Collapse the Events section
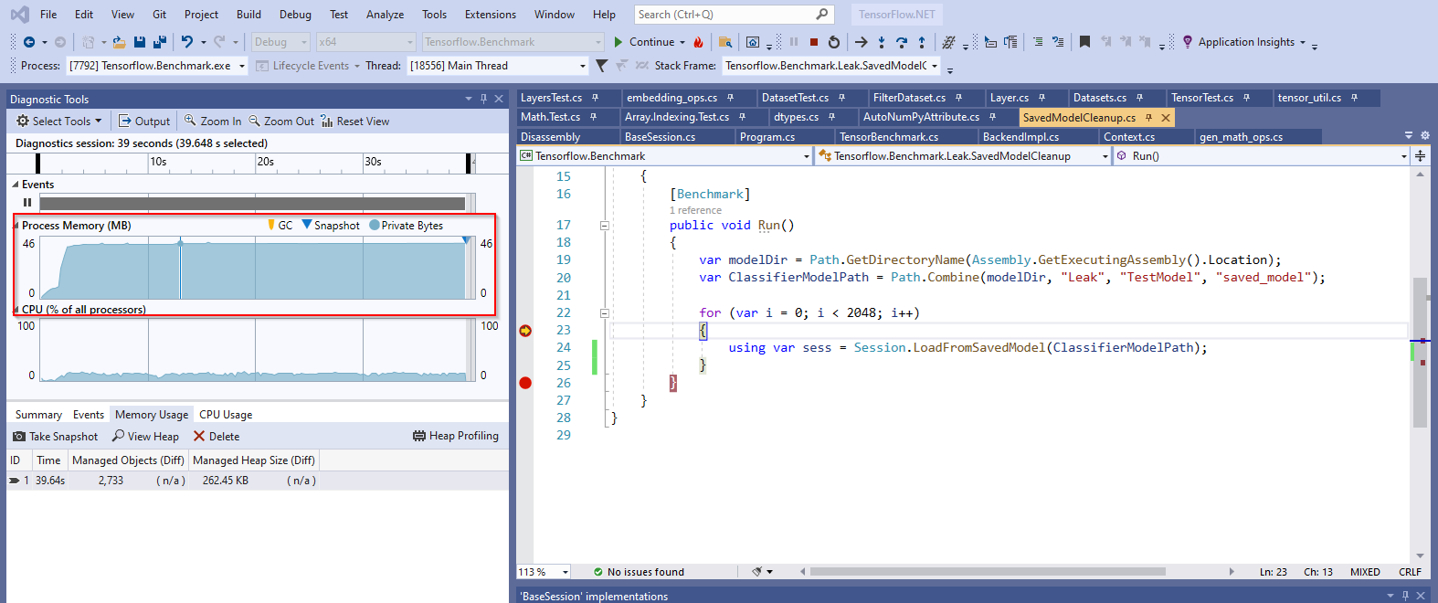 tap(16, 185)
